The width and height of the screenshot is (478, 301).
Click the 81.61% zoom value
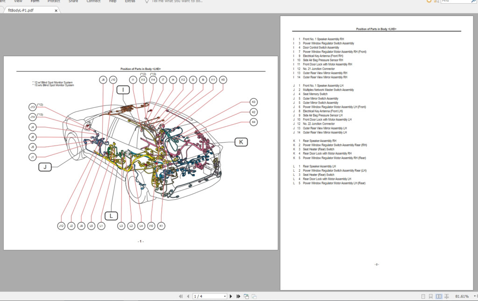[x=462, y=296]
